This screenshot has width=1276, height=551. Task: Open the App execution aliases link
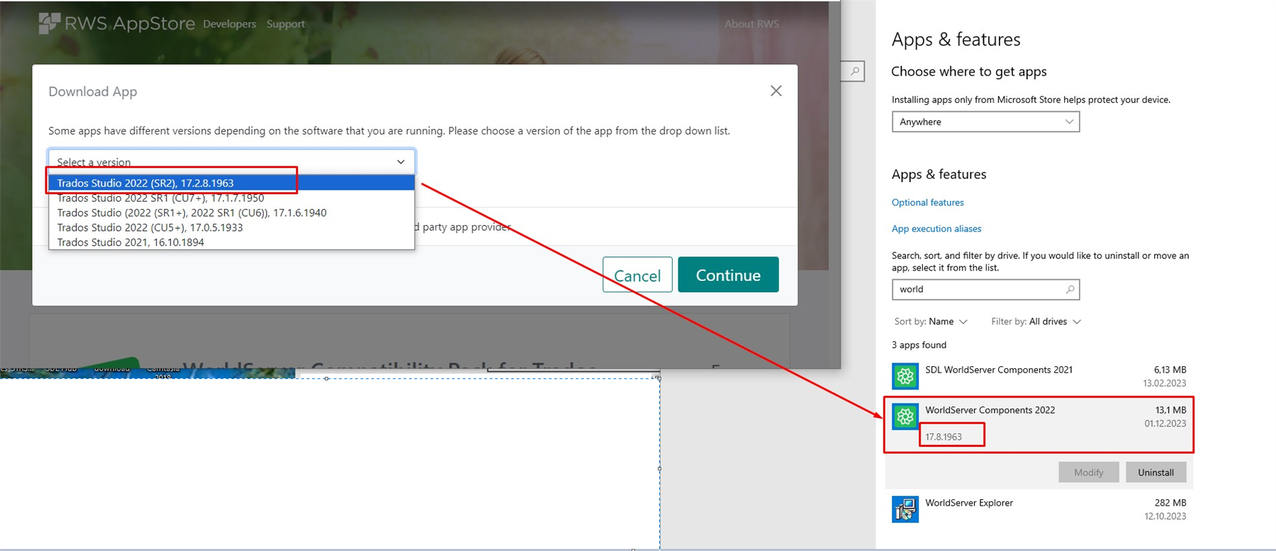(x=936, y=229)
